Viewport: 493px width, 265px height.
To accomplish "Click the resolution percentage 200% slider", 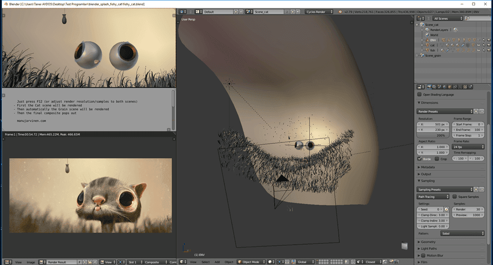I will point(434,135).
